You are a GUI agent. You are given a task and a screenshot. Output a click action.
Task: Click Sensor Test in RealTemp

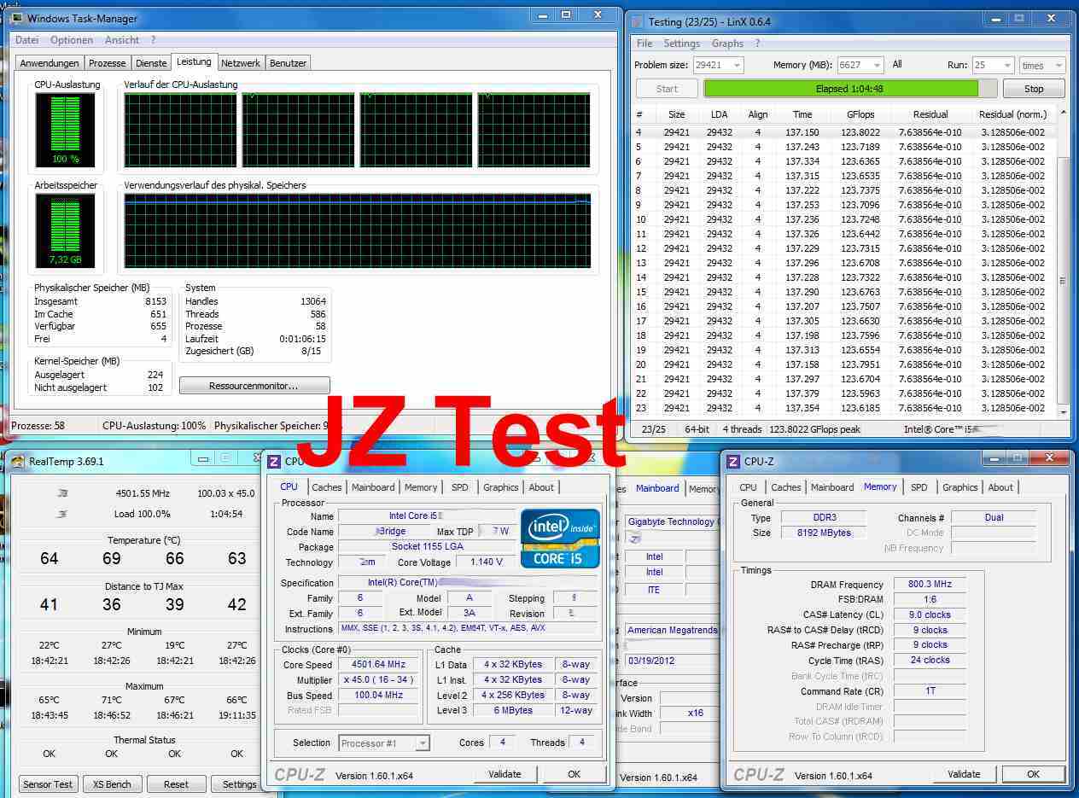pyautogui.click(x=48, y=784)
